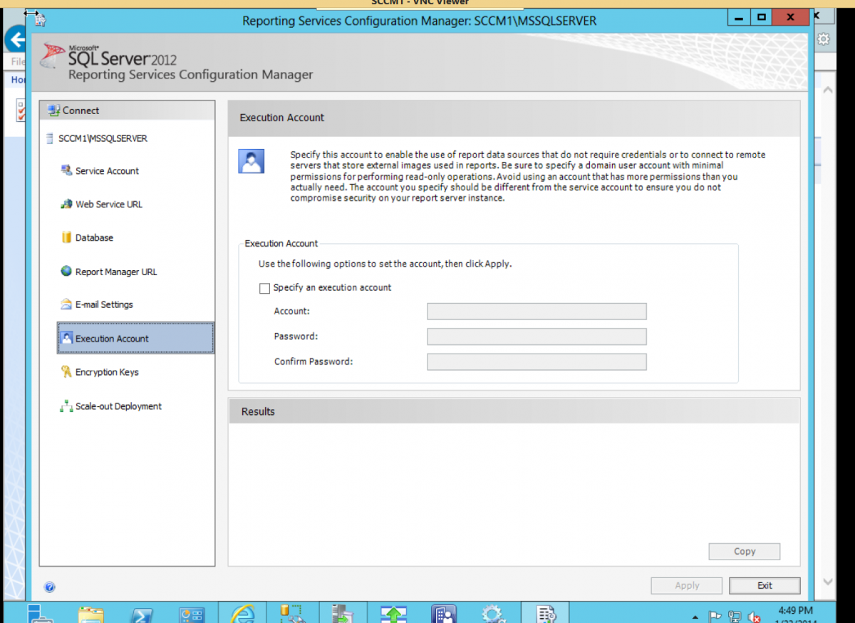Close the Reporting Services Configuration Manager window

(792, 16)
